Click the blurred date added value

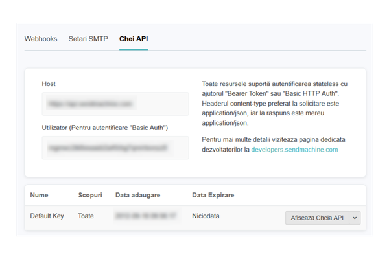pos(146,216)
